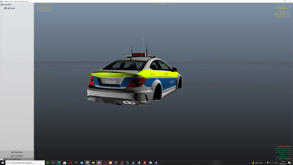Open the weather widget showing Klar

click(257, 163)
